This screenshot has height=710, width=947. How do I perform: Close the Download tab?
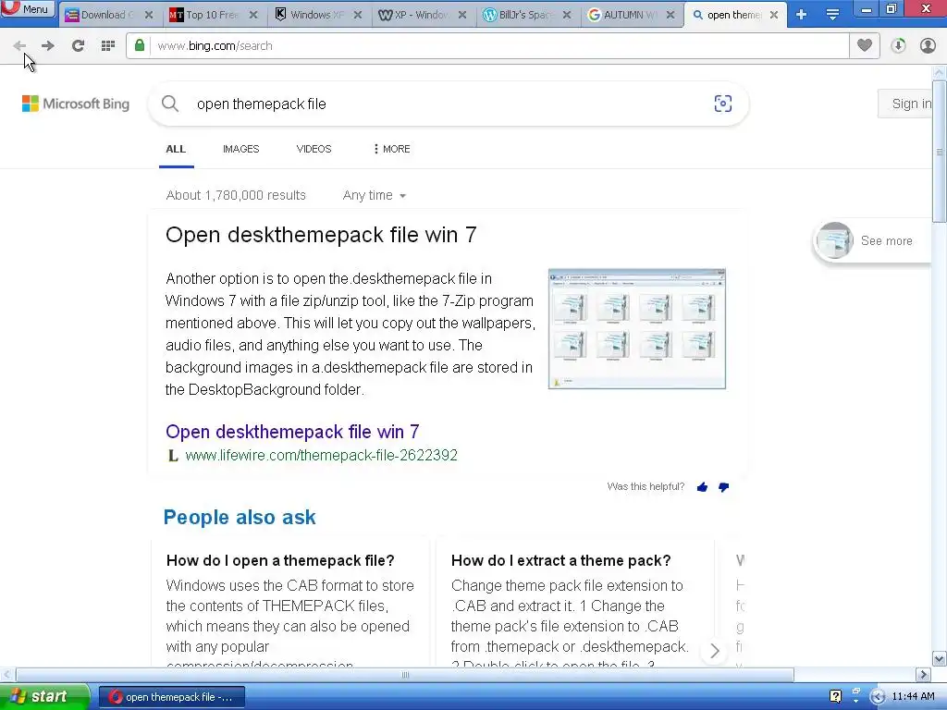point(149,15)
